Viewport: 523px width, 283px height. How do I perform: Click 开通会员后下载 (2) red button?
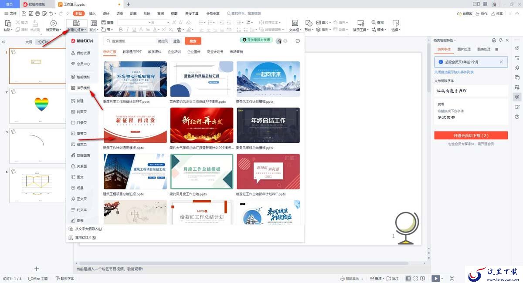tap(471, 135)
